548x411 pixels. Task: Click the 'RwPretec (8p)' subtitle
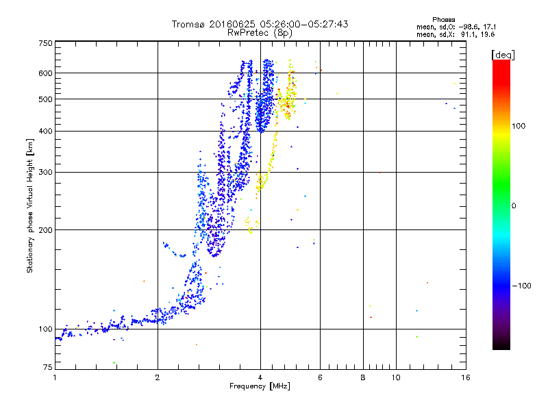pyautogui.click(x=260, y=33)
